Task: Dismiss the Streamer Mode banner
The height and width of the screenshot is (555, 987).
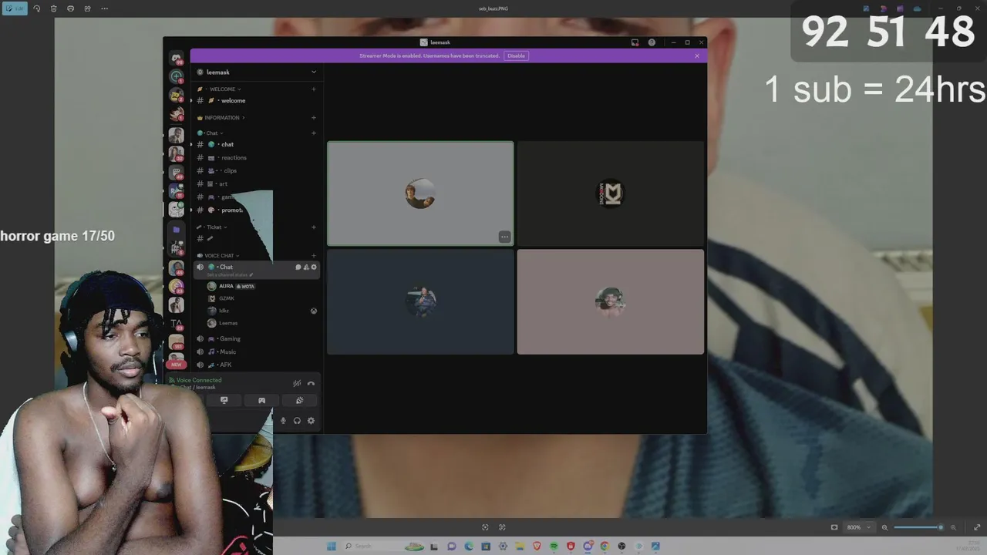Action: pyautogui.click(x=697, y=55)
